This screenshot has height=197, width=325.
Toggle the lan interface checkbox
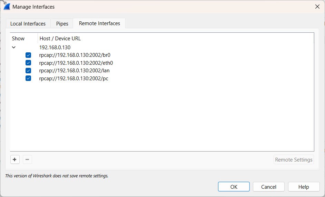tap(28, 71)
